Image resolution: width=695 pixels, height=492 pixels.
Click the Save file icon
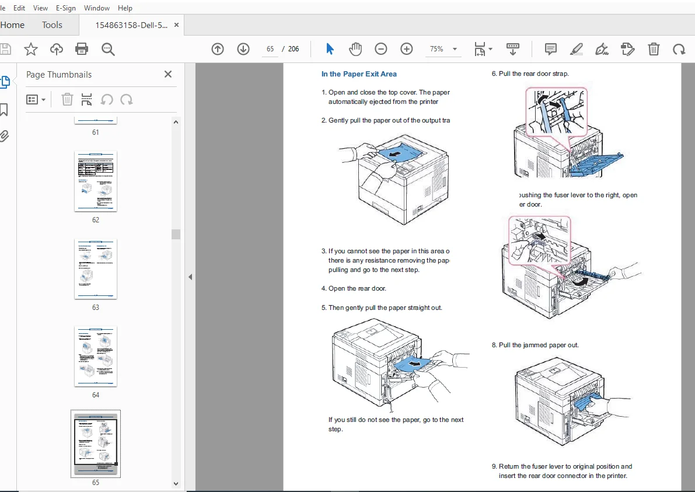[5, 49]
